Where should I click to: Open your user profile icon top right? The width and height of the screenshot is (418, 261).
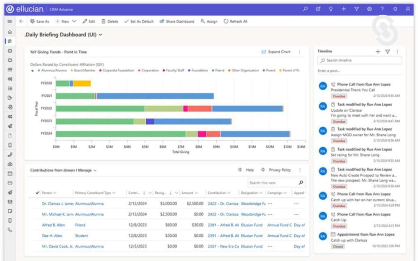click(408, 9)
